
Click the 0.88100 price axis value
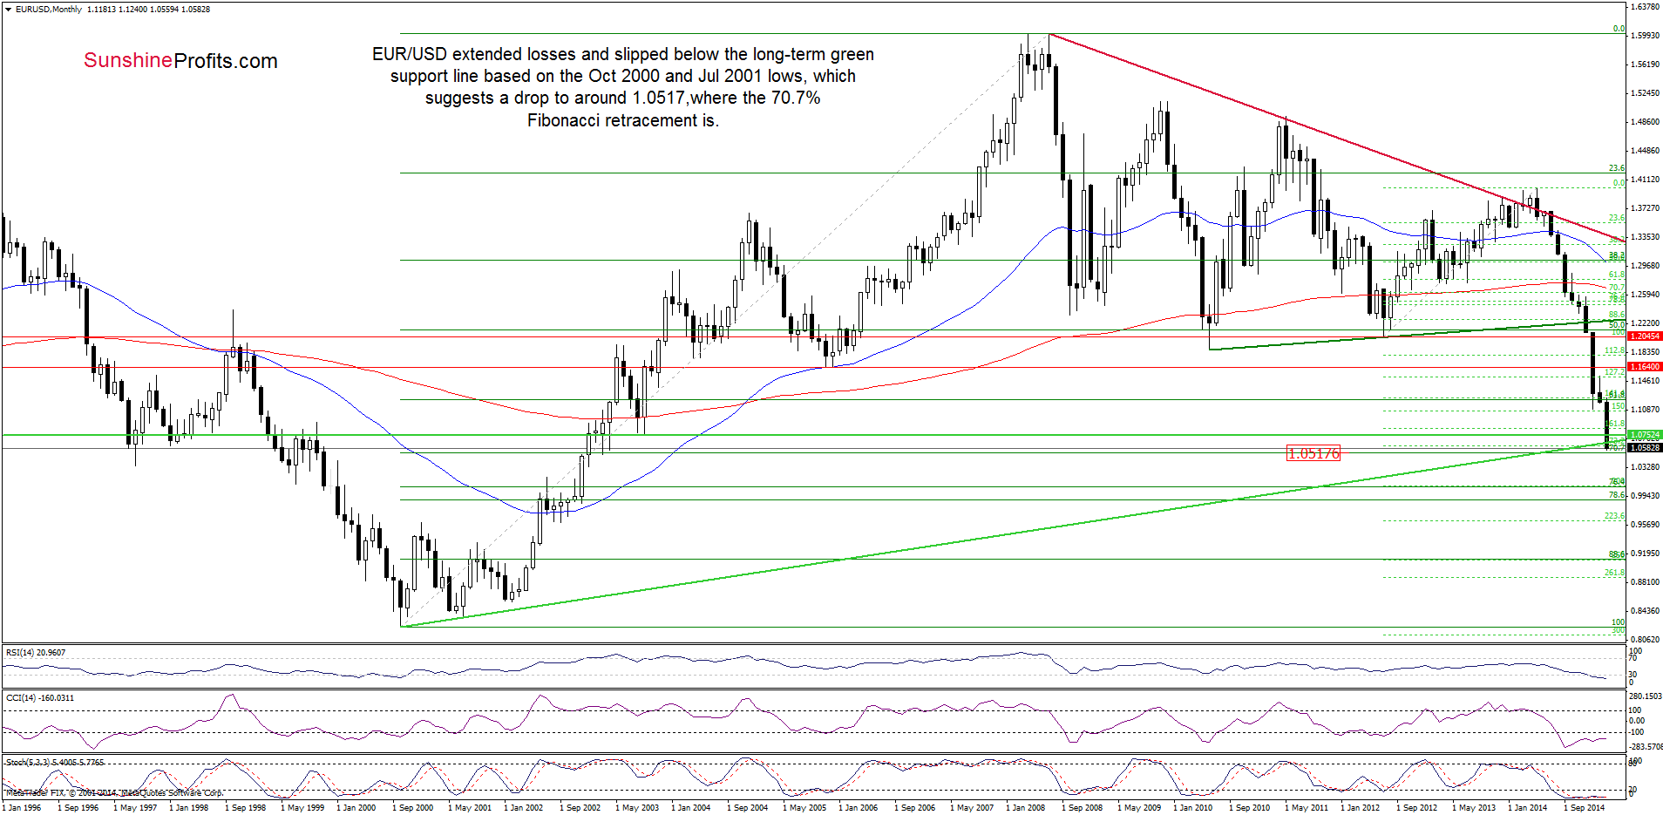coord(1645,582)
